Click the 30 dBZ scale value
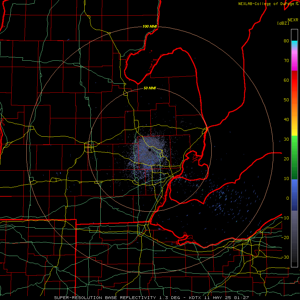This screenshot has height=300, width=300. coord(286,139)
